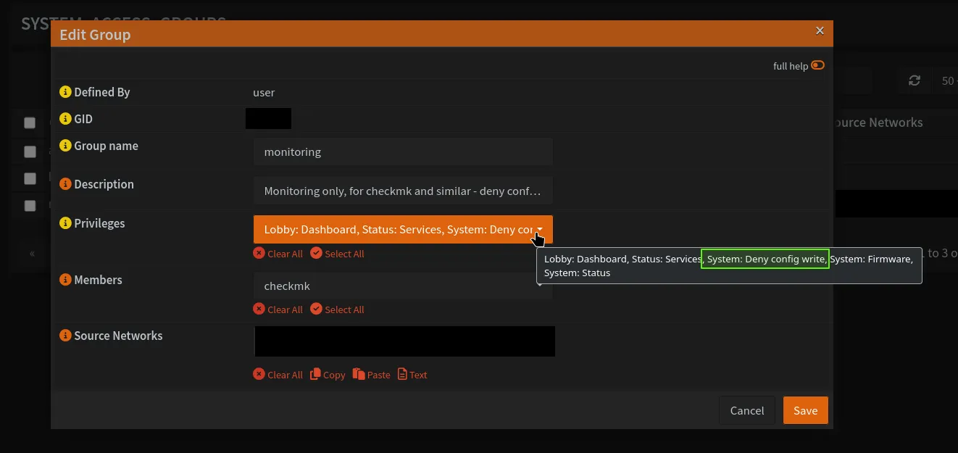Refresh the groups table in the background
This screenshot has width=958, height=453.
(x=915, y=80)
